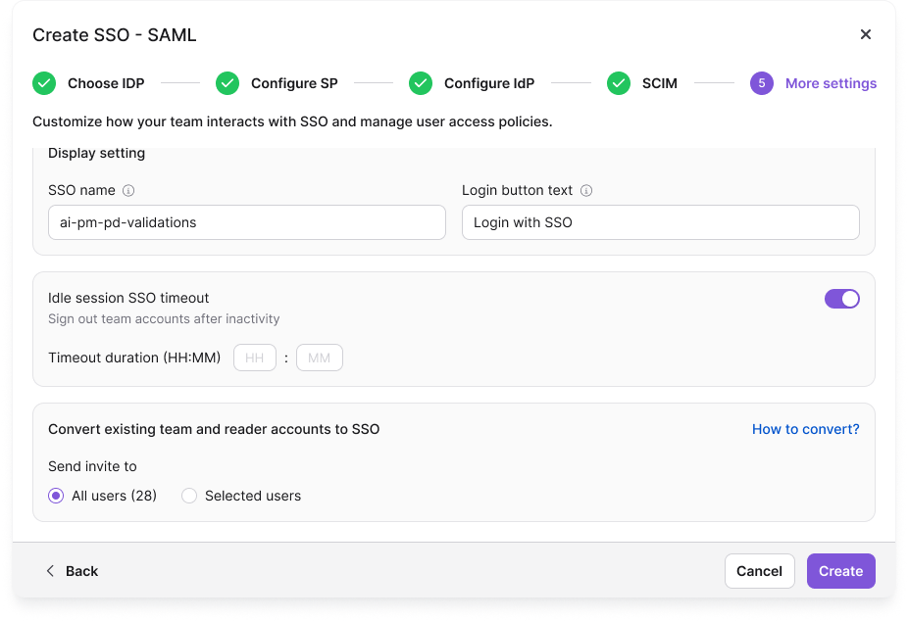Image resolution: width=908 pixels, height=621 pixels.
Task: Disable Idle session SSO timeout toggle
Action: 842,299
